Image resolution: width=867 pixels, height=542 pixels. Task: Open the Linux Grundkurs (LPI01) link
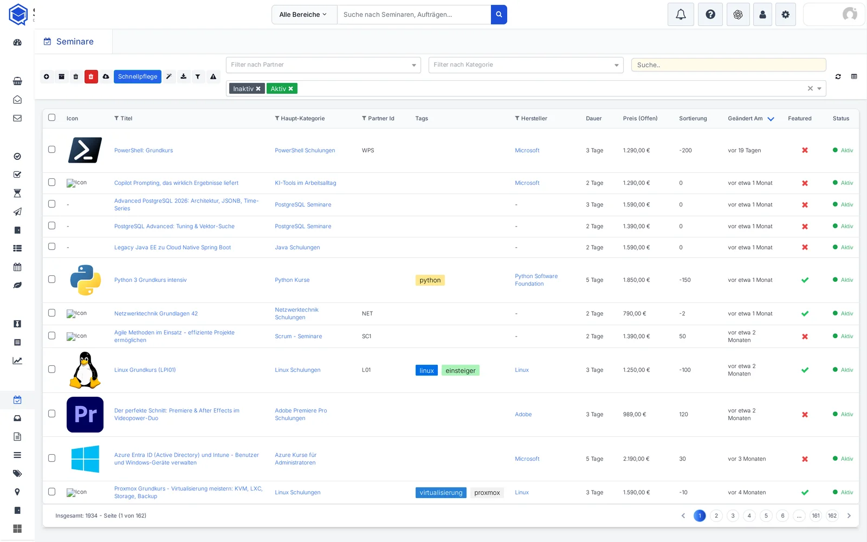145,370
